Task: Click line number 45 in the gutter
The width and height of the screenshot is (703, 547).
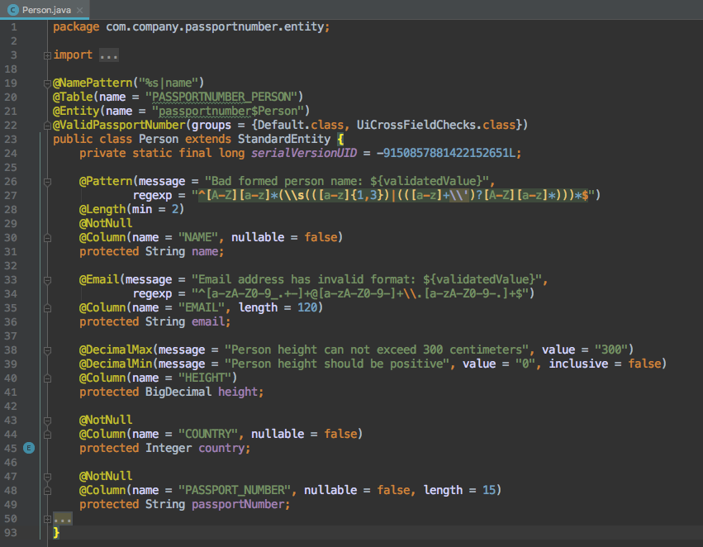Action: click(x=11, y=447)
